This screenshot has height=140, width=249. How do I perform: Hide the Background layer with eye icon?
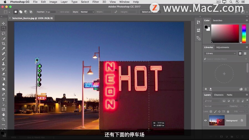click(205, 121)
